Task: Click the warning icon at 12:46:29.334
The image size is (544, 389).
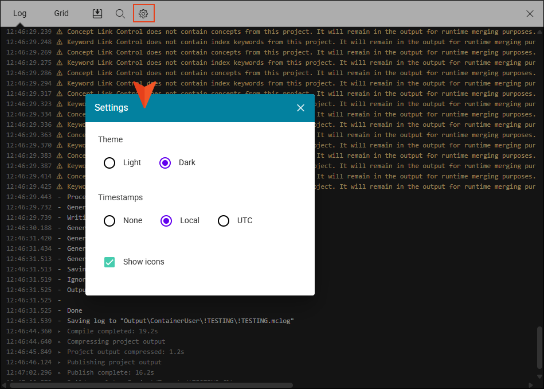Action: click(x=59, y=114)
